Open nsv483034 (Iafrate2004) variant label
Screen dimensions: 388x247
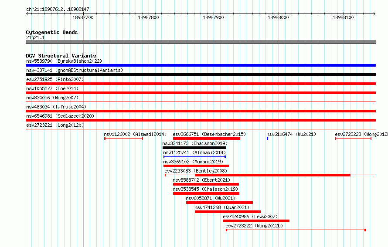56,107
